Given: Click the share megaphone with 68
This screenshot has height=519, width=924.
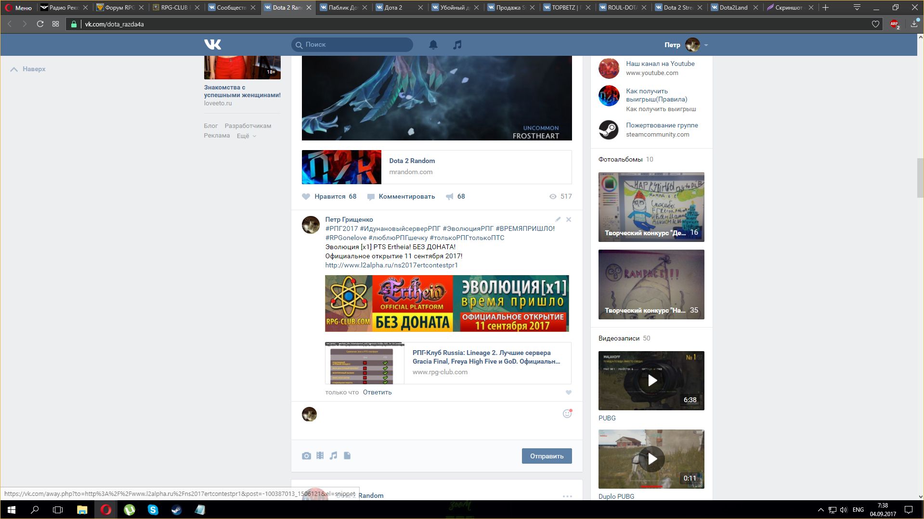Looking at the screenshot, I should 455,196.
